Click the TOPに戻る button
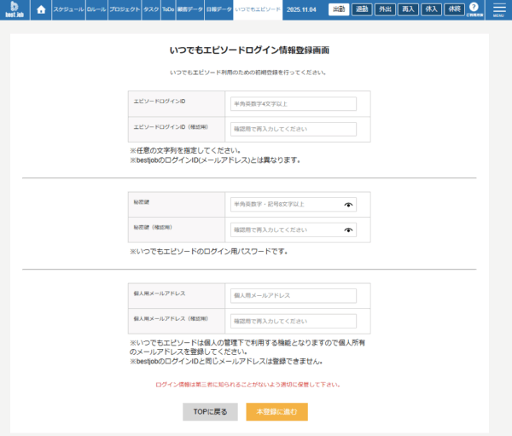This screenshot has width=512, height=436. pyautogui.click(x=210, y=411)
